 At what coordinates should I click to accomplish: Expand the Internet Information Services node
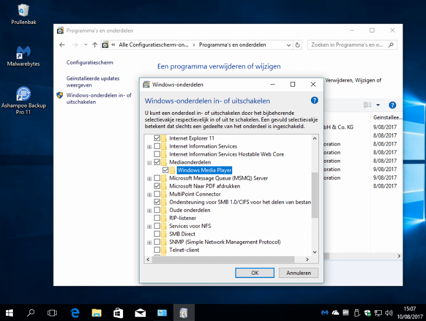click(x=150, y=146)
